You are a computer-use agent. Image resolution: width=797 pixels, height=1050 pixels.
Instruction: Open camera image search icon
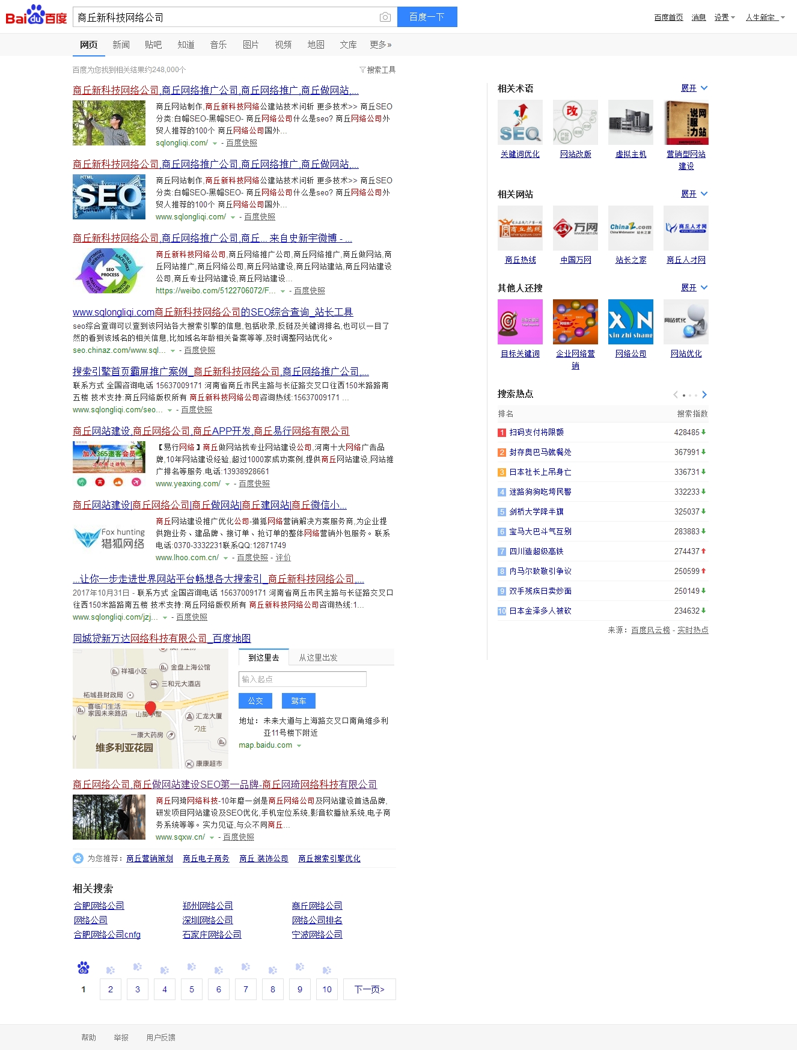coord(385,17)
